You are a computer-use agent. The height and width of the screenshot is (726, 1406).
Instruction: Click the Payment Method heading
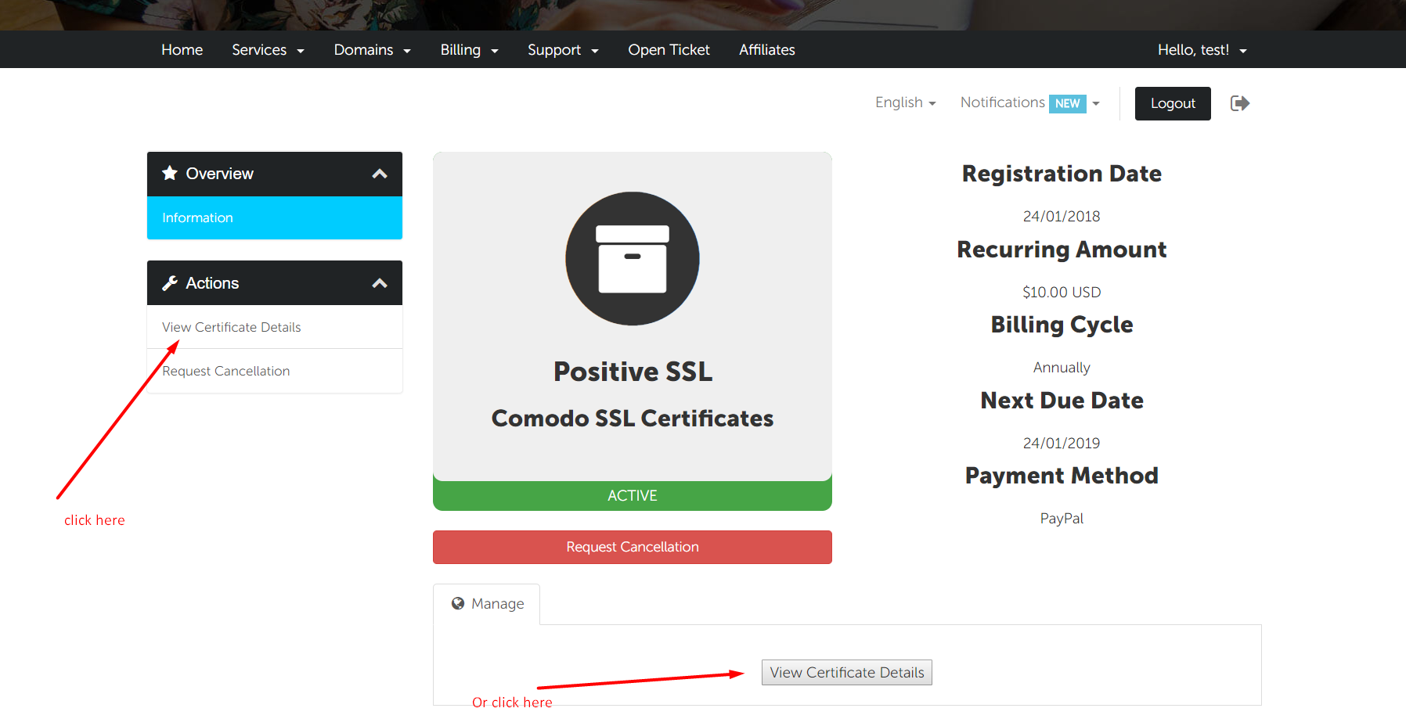1062,476
